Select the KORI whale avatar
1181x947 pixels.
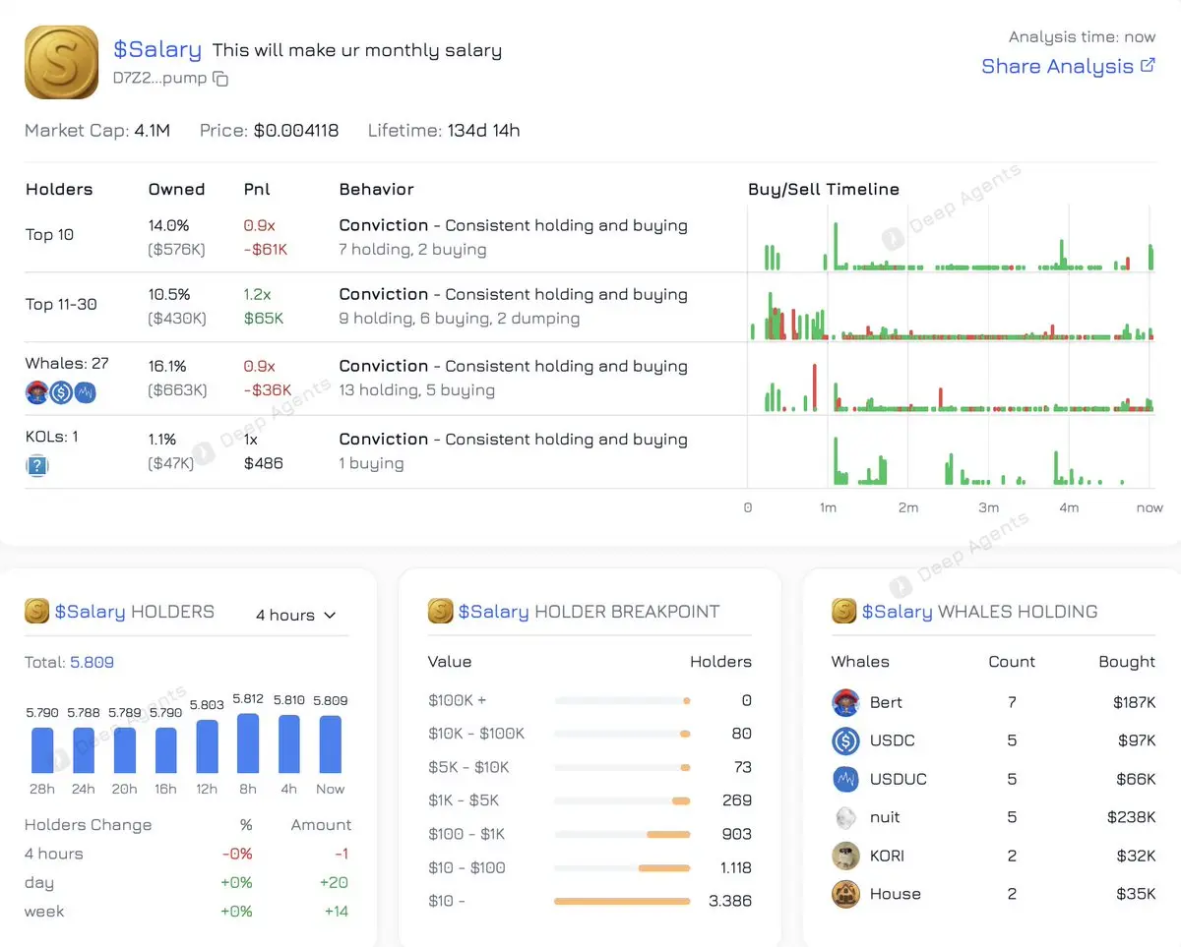pos(845,856)
